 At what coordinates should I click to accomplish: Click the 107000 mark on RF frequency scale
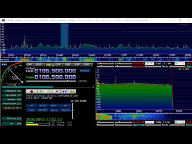108,55
